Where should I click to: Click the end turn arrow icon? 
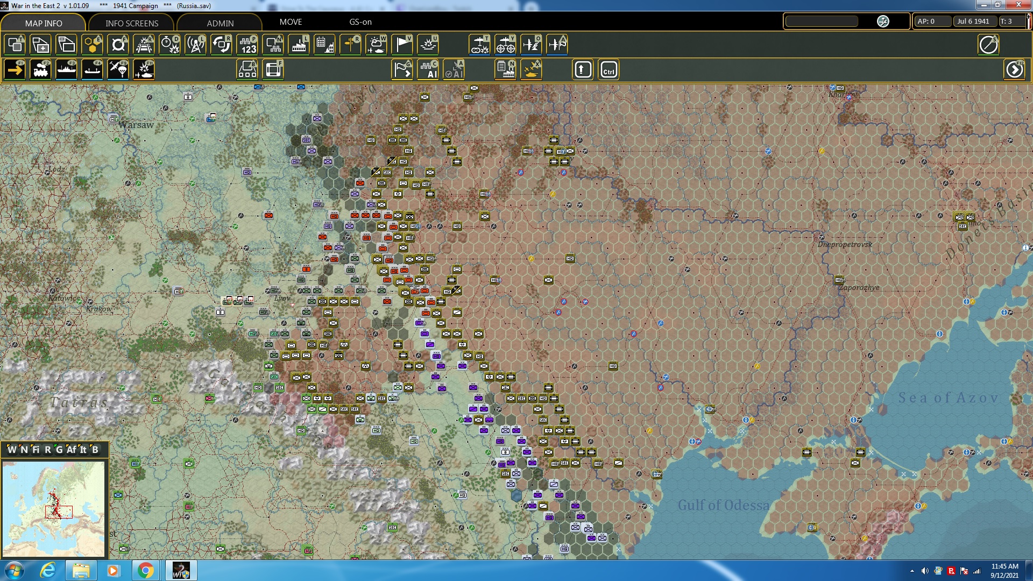click(x=1014, y=70)
